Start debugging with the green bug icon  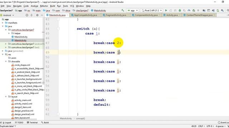pyautogui.click(x=180, y=10)
